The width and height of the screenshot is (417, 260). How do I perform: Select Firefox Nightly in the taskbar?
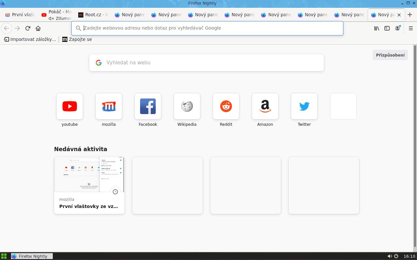[x=32, y=256]
